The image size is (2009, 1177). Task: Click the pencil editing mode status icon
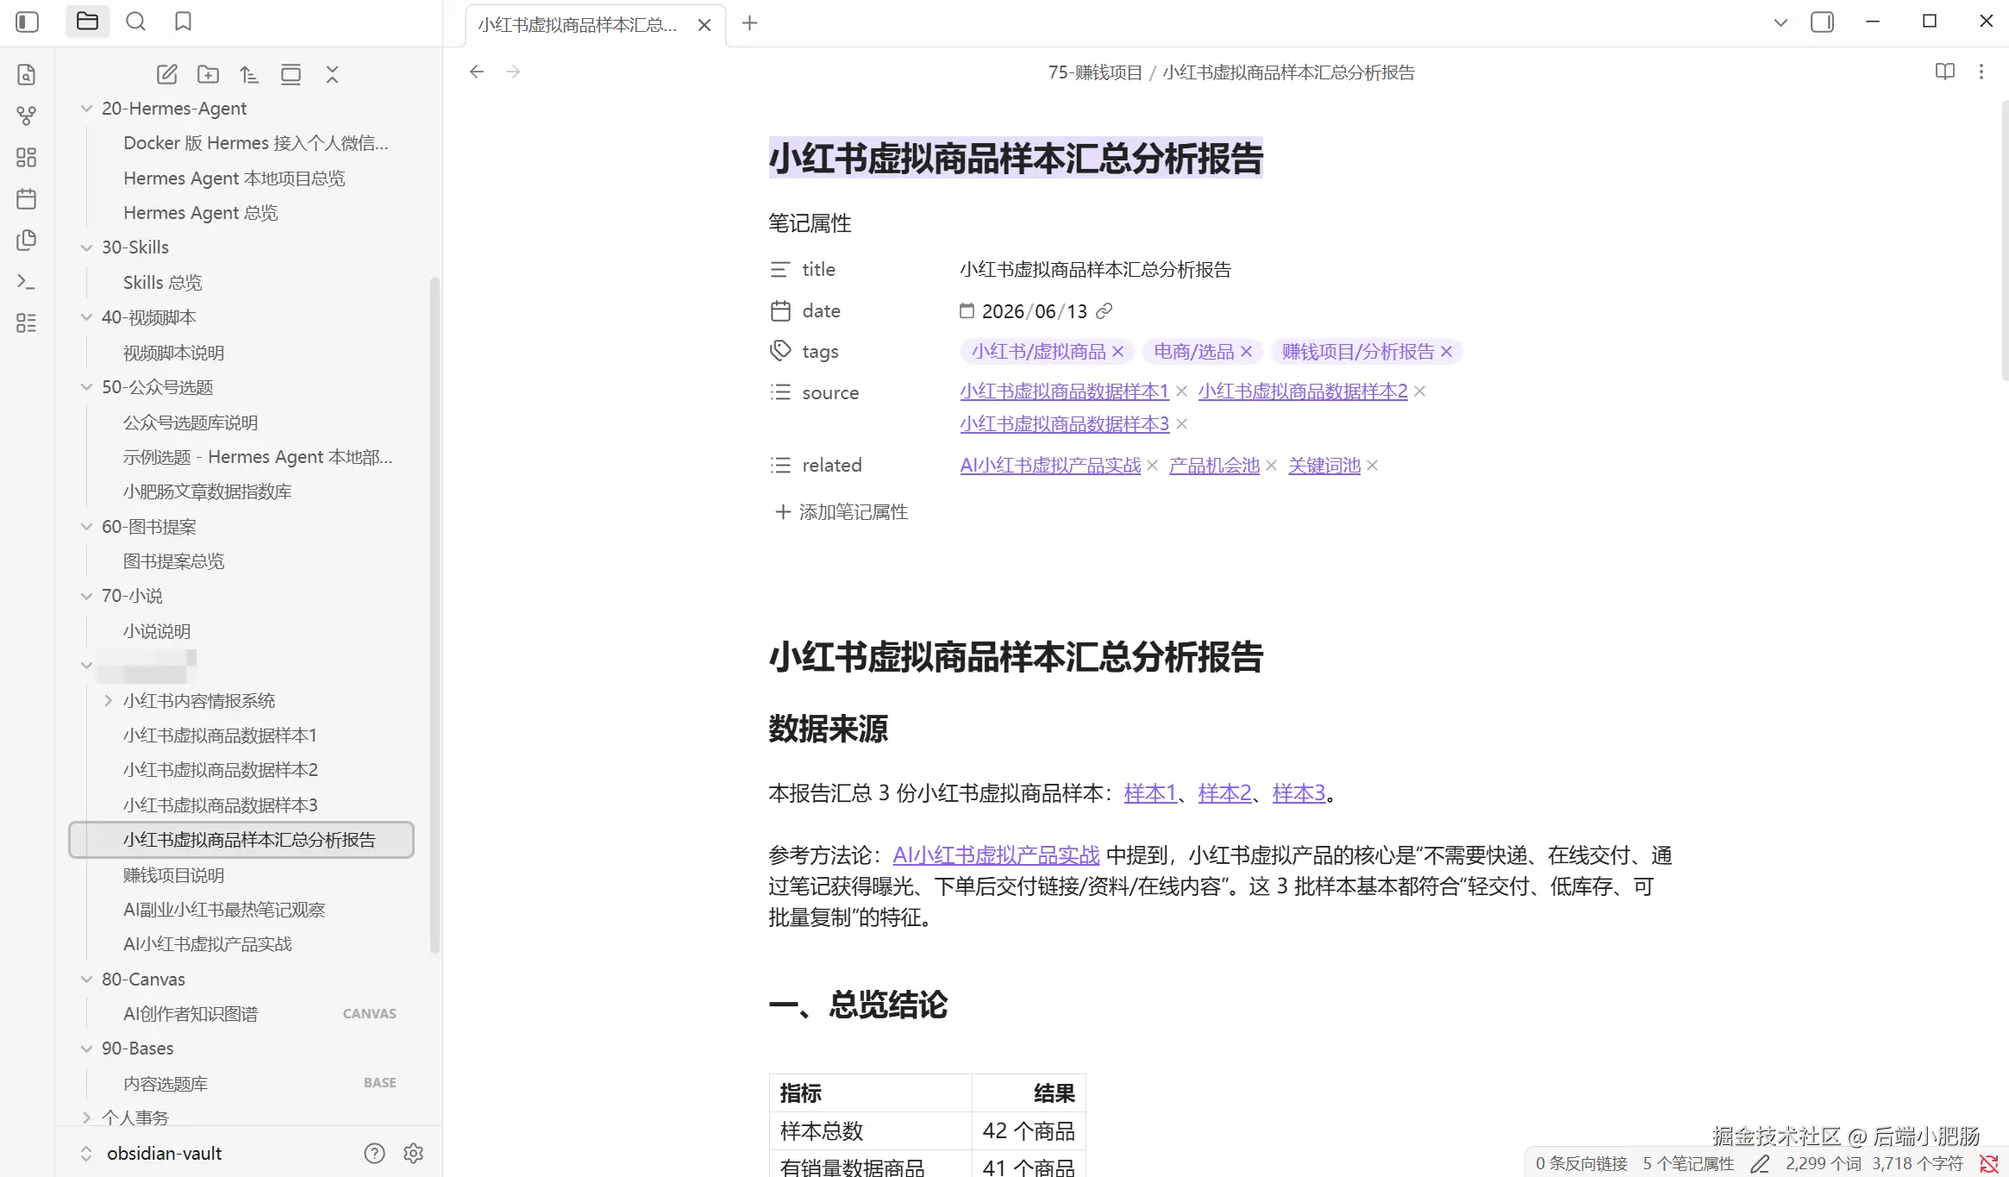tap(1760, 1164)
